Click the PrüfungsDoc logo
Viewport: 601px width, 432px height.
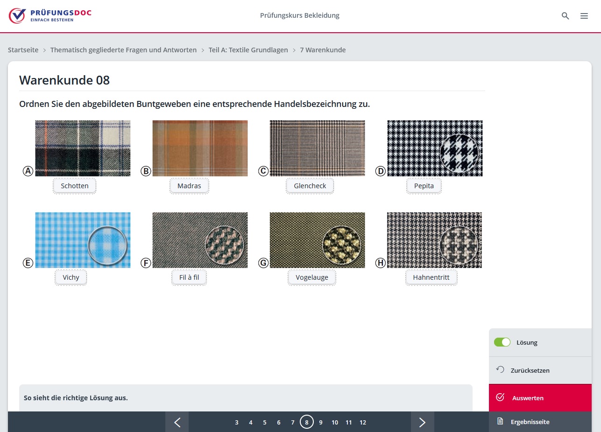click(x=50, y=15)
